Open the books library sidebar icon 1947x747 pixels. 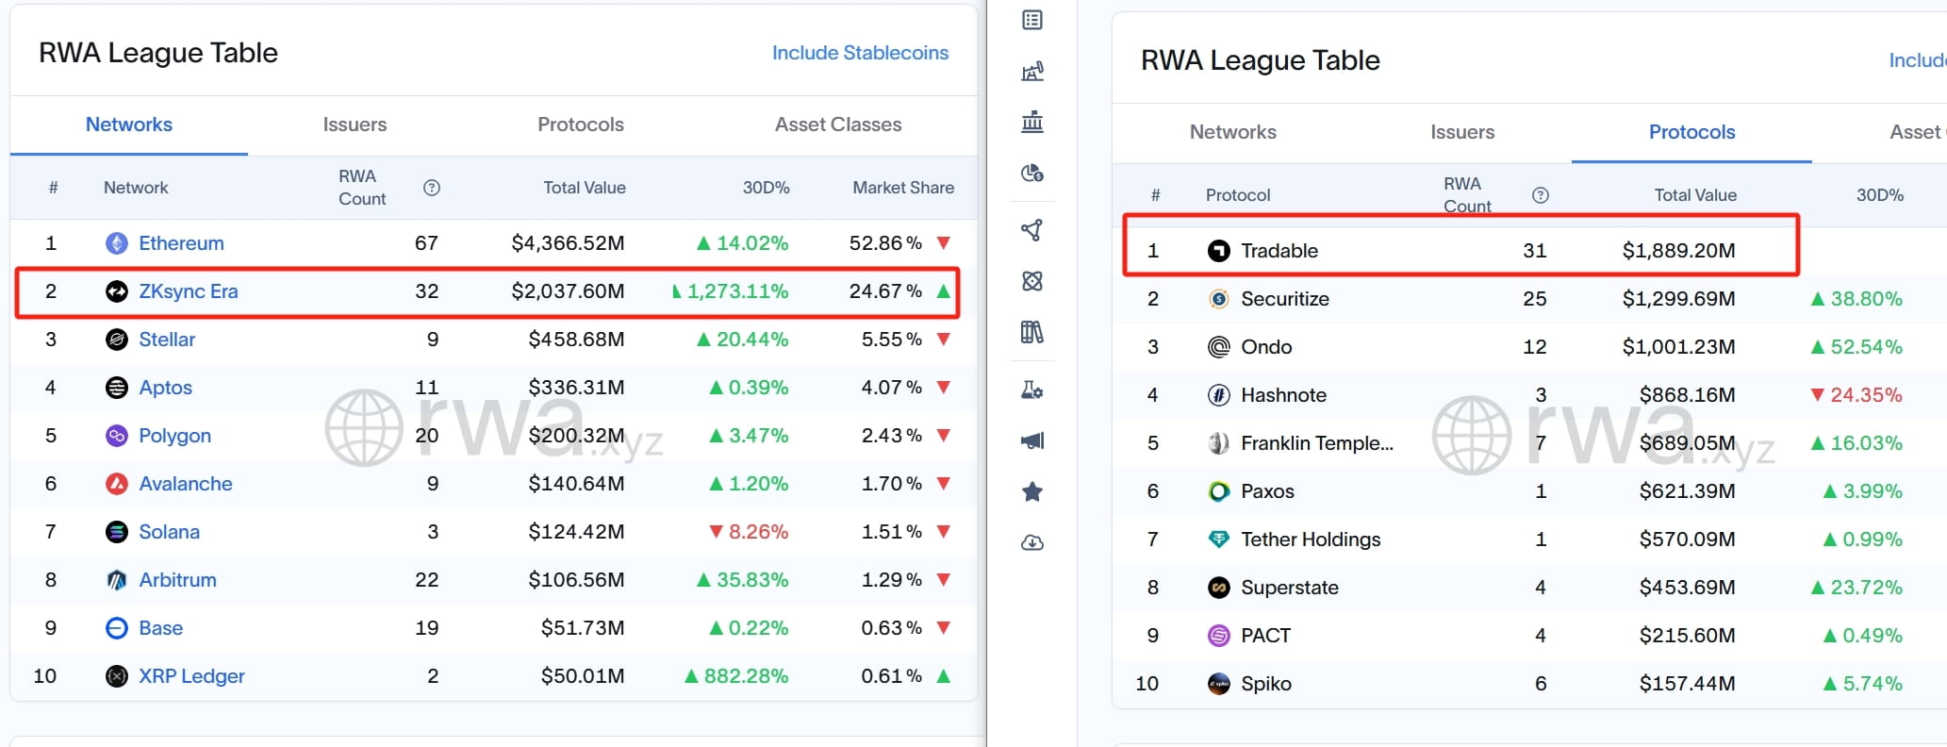pos(1032,332)
